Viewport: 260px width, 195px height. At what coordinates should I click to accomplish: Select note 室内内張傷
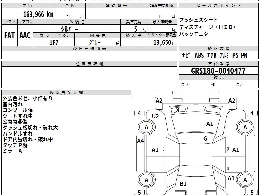15,122
